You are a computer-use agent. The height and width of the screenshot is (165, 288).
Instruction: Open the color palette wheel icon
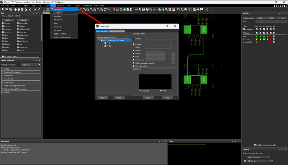coord(117,10)
